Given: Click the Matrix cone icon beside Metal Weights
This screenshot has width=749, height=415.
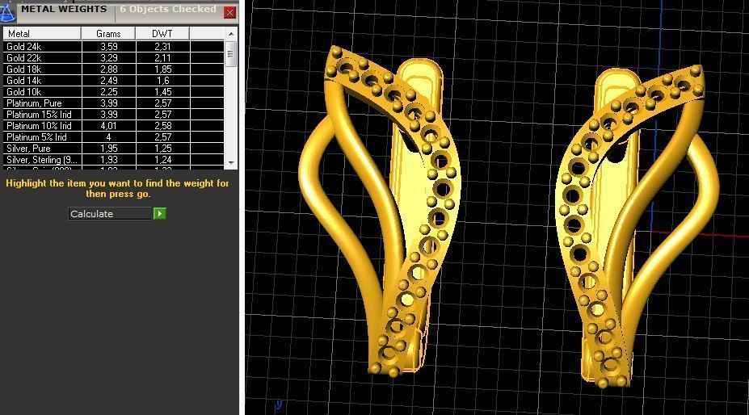Looking at the screenshot, I should (7, 13).
